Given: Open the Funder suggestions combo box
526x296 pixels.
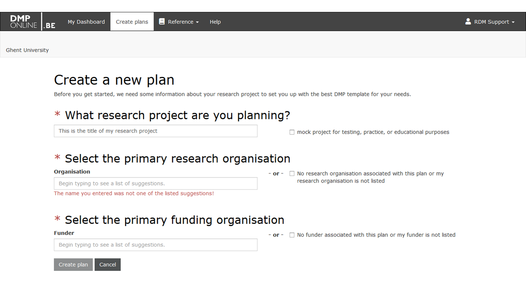Looking at the screenshot, I should point(155,245).
